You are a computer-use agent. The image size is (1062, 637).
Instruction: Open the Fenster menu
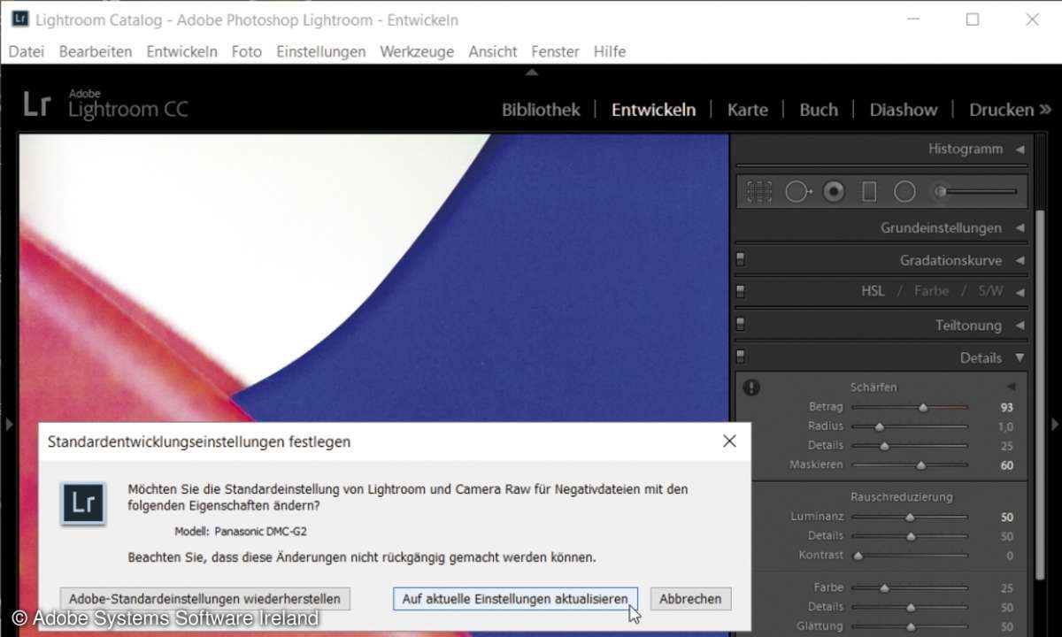tap(556, 51)
